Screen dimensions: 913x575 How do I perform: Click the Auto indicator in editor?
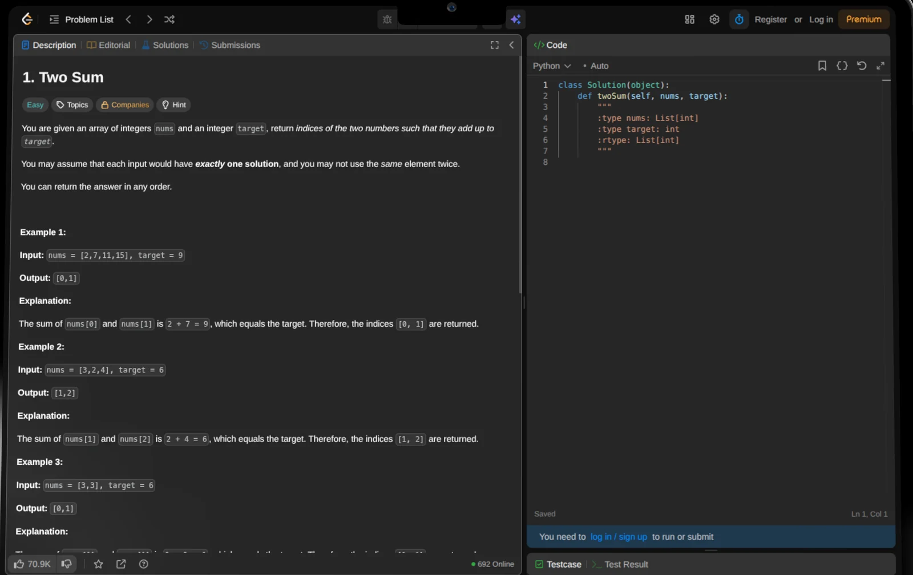pyautogui.click(x=596, y=66)
